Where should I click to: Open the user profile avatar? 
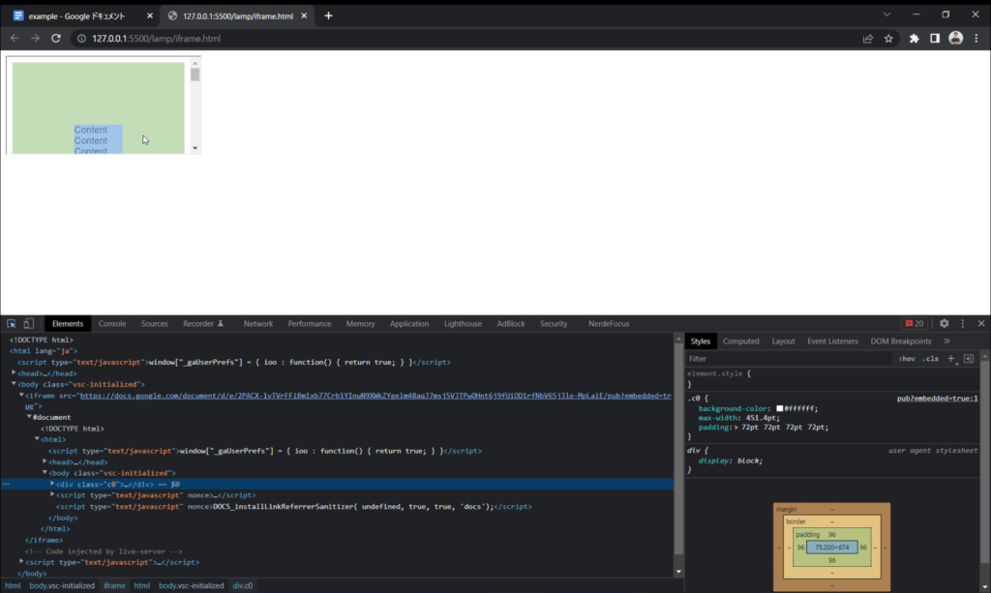[x=955, y=39]
